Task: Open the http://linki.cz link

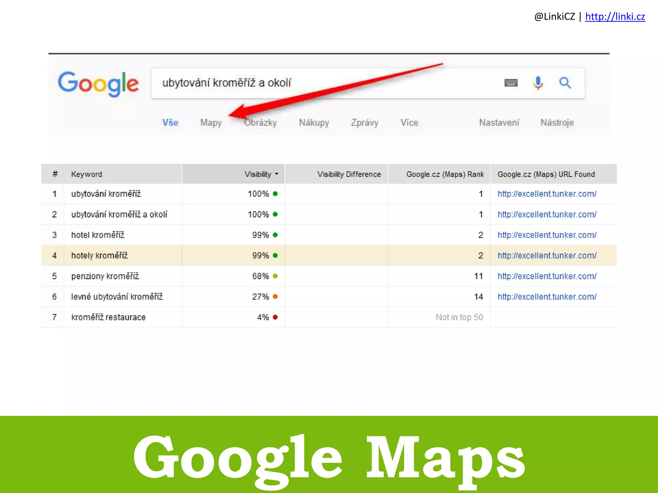Action: pos(615,16)
